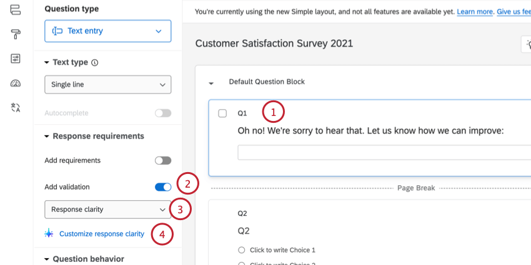
Task: Click the lightbulb icon near survey title
Action: click(526, 43)
